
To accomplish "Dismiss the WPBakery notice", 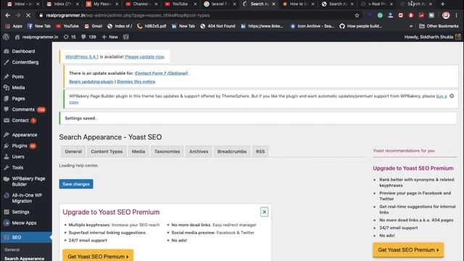I will pyautogui.click(x=452, y=96).
